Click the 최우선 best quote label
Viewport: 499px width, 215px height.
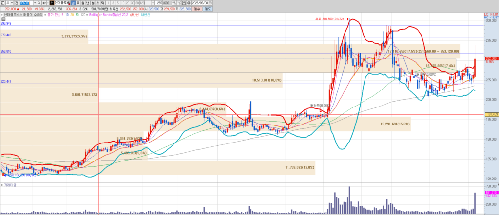[x=114, y=9]
